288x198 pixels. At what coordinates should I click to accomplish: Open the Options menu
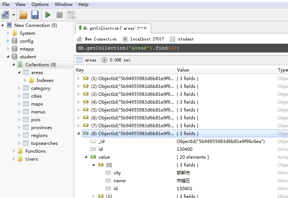[x=40, y=4]
